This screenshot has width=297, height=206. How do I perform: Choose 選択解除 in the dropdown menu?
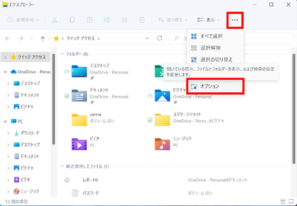[211, 48]
